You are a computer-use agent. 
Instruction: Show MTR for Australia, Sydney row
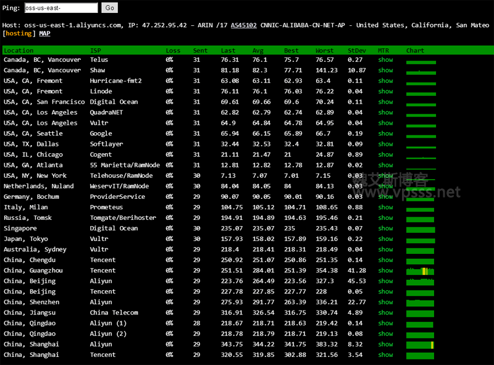[385, 250]
